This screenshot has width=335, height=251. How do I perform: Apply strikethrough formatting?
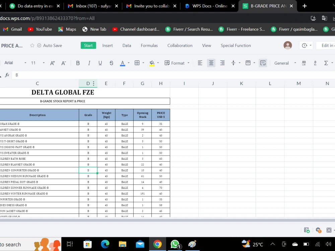(111, 63)
